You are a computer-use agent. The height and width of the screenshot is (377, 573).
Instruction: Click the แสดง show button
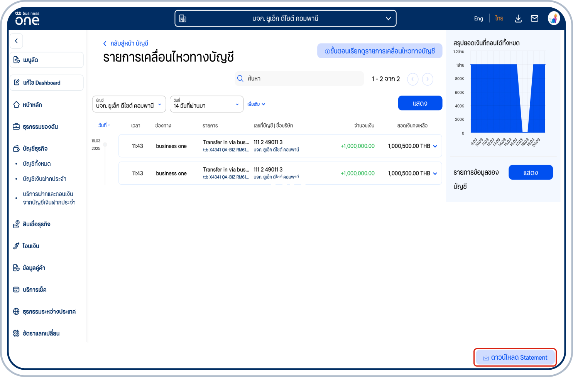(420, 103)
